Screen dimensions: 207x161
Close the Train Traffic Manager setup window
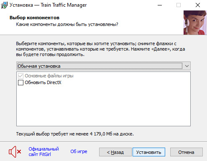pos(198,5)
